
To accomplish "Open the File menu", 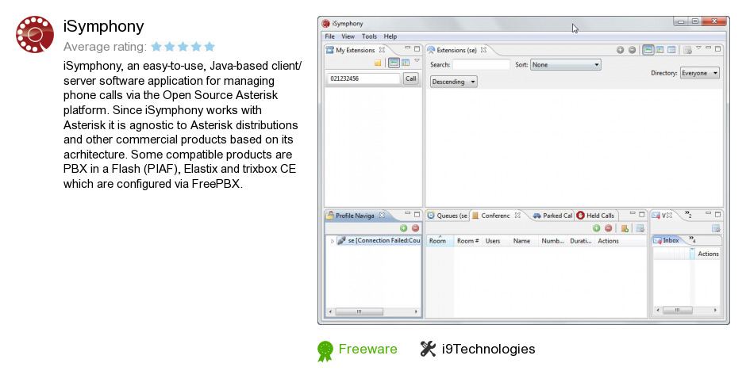I will (329, 36).
